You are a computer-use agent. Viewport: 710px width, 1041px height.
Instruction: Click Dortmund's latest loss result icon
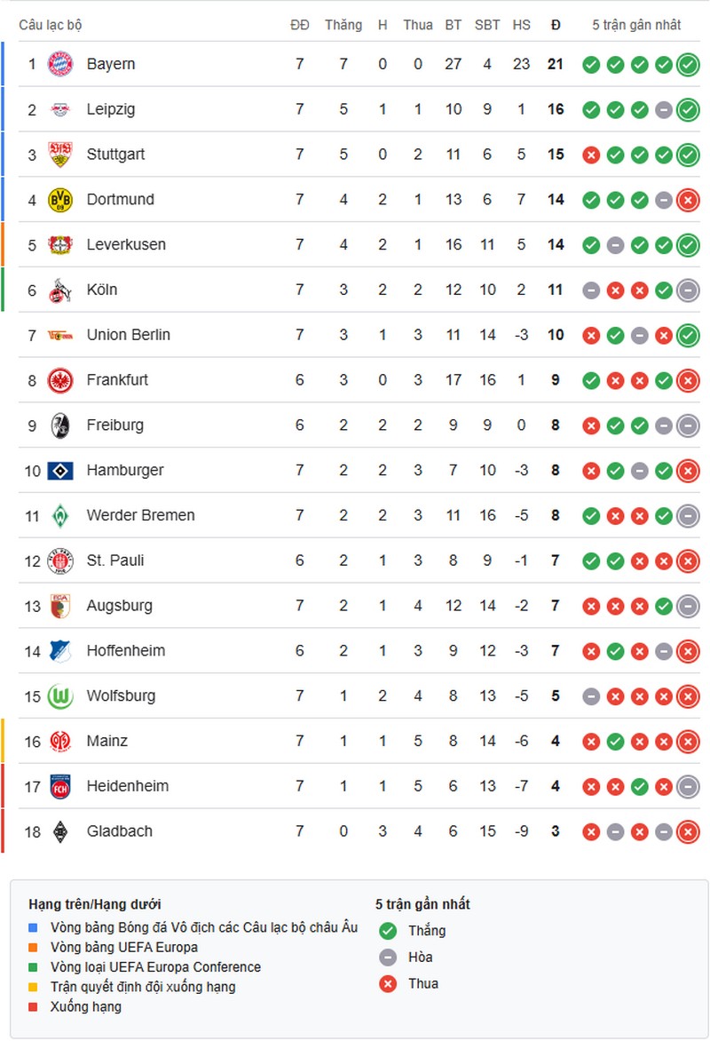688,200
